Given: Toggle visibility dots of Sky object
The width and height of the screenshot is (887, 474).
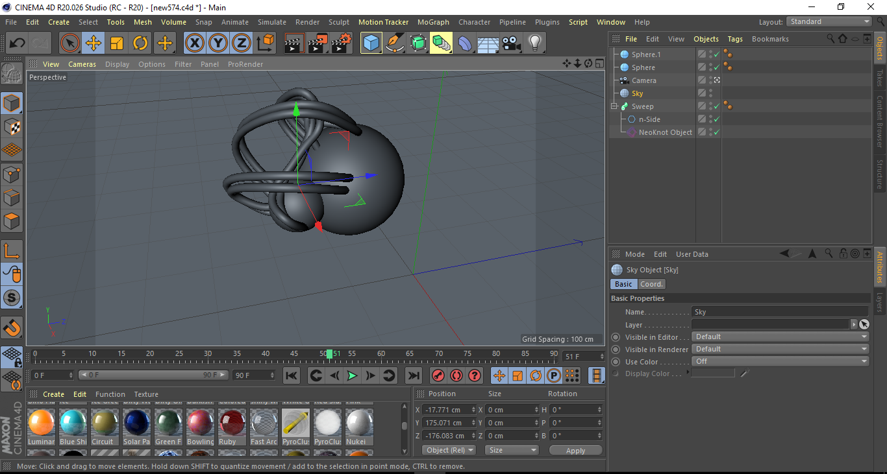Looking at the screenshot, I should pos(710,93).
